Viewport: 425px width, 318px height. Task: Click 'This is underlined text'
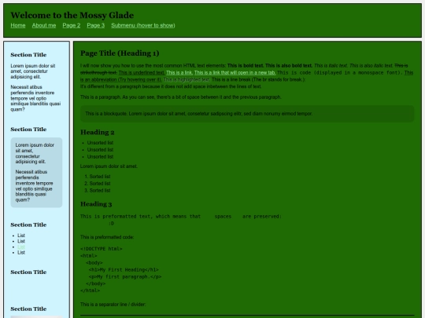point(142,72)
